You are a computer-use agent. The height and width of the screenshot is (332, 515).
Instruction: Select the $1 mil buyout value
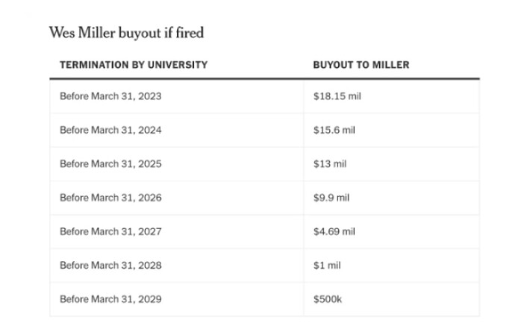coord(328,265)
